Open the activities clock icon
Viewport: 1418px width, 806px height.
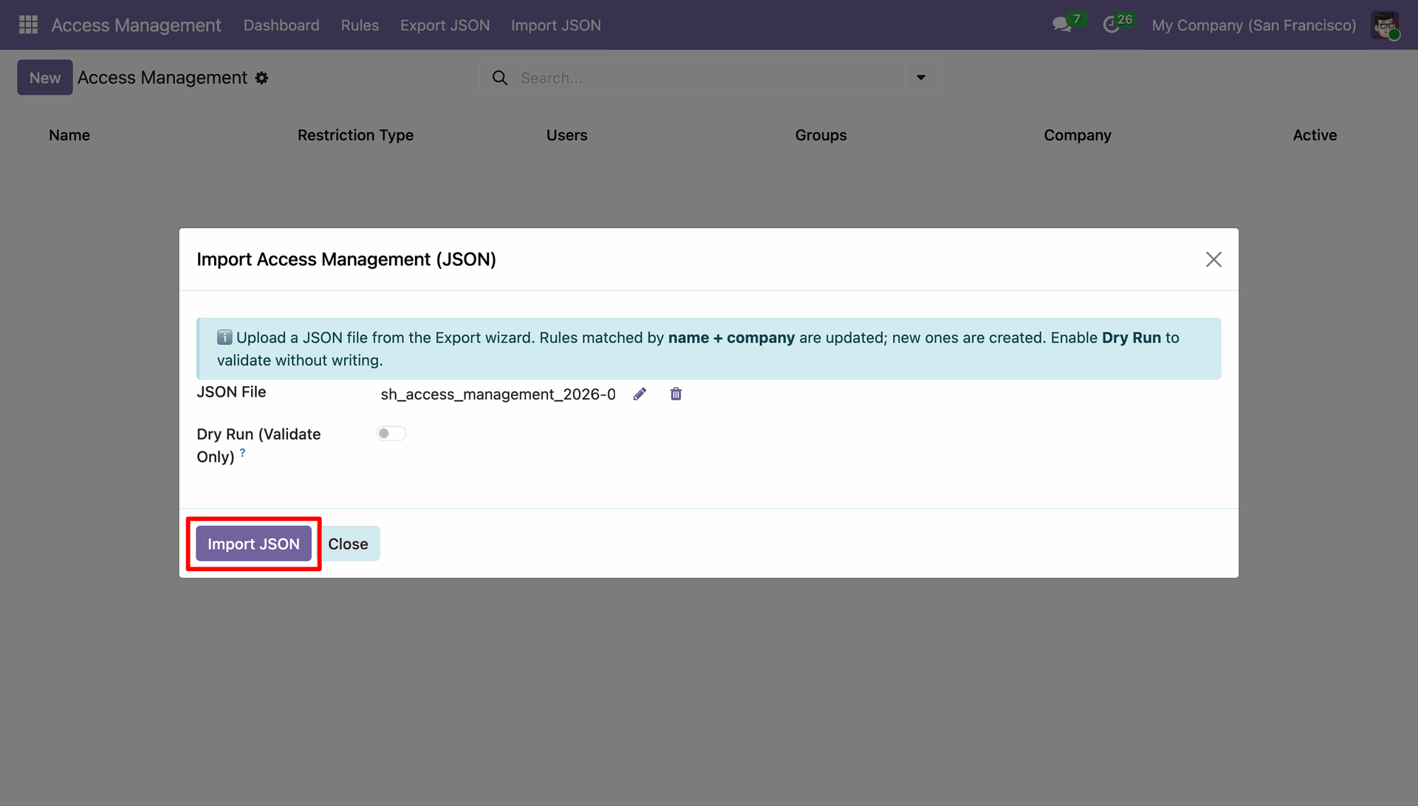click(1112, 25)
